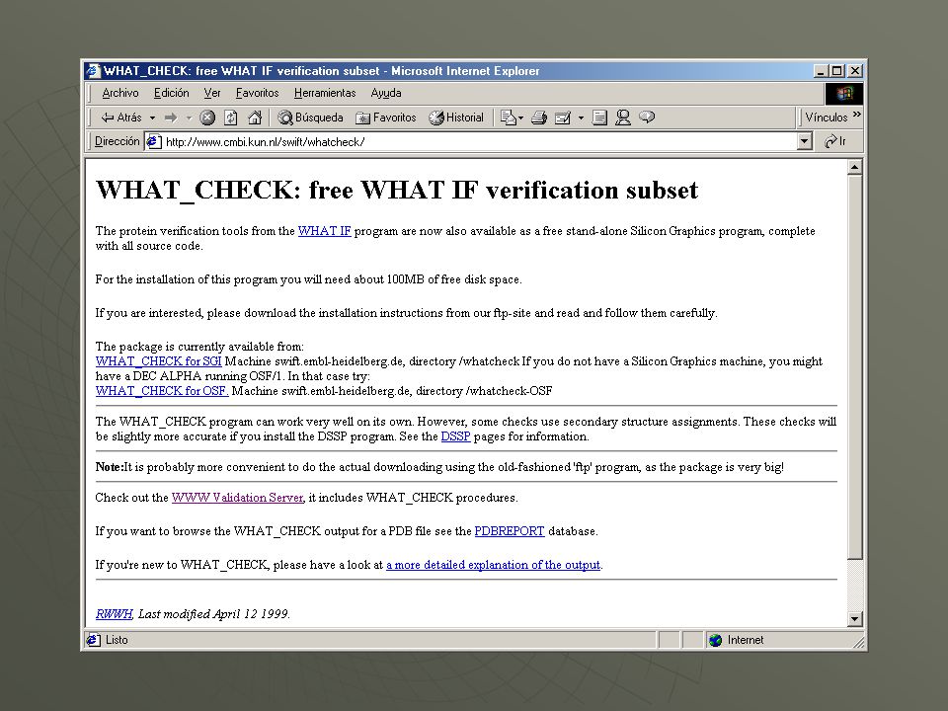
Task: Click the window resize grip corner
Action: (858, 643)
